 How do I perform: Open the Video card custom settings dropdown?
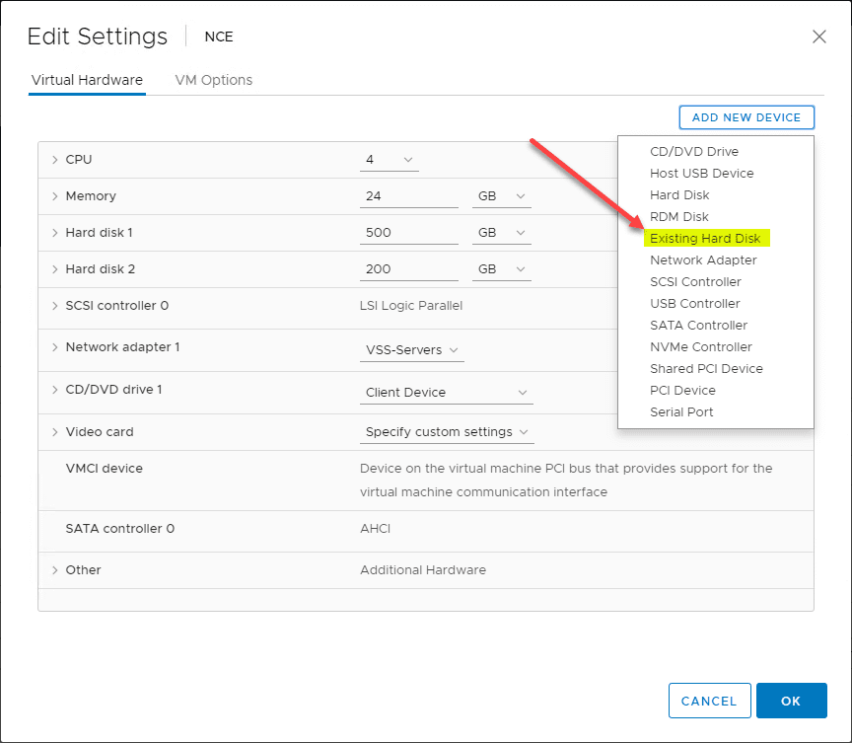(x=447, y=432)
